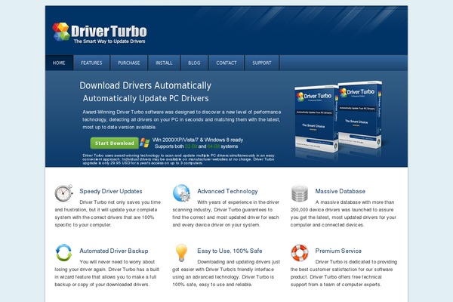Click the Automated Driver Backup heading
Image resolution: width=453 pixels, height=302 pixels.
click(114, 251)
